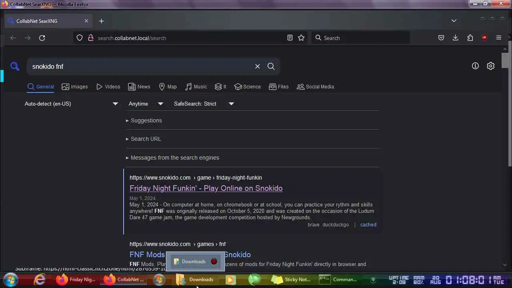512x288 pixels.
Task: Select the General search category
Action: point(40,86)
